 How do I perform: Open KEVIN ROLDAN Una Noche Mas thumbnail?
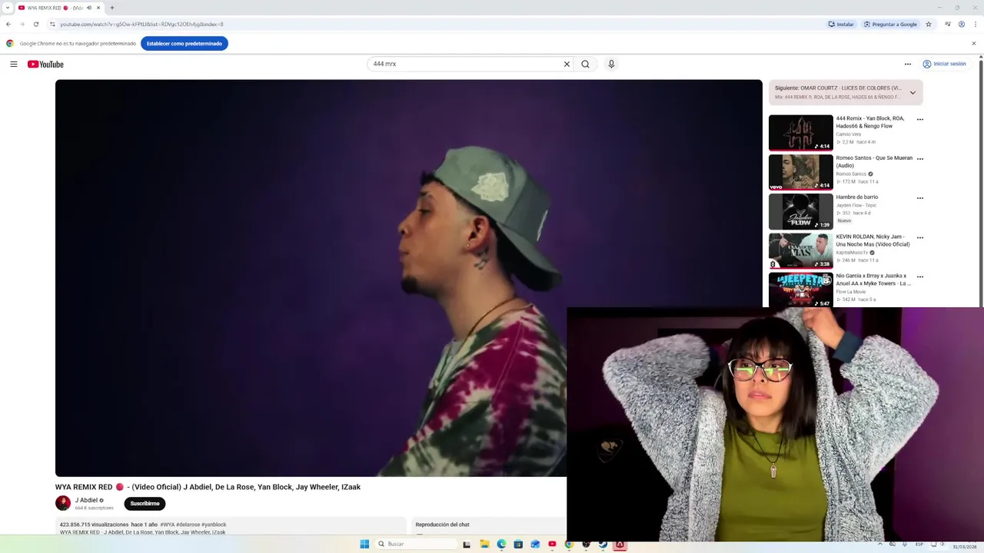[x=801, y=250]
